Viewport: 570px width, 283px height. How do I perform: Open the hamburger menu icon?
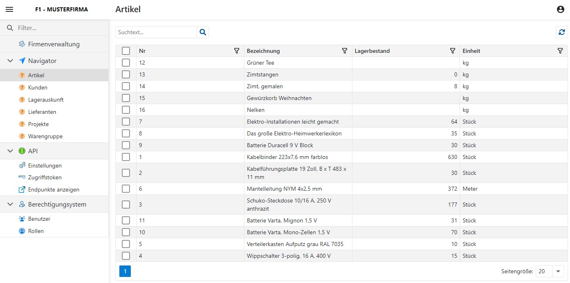click(x=9, y=9)
